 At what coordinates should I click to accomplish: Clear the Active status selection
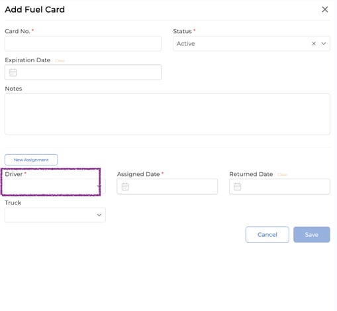tap(314, 44)
